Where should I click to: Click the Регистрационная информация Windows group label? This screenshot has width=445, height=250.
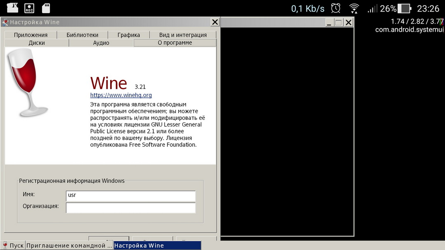click(x=72, y=181)
